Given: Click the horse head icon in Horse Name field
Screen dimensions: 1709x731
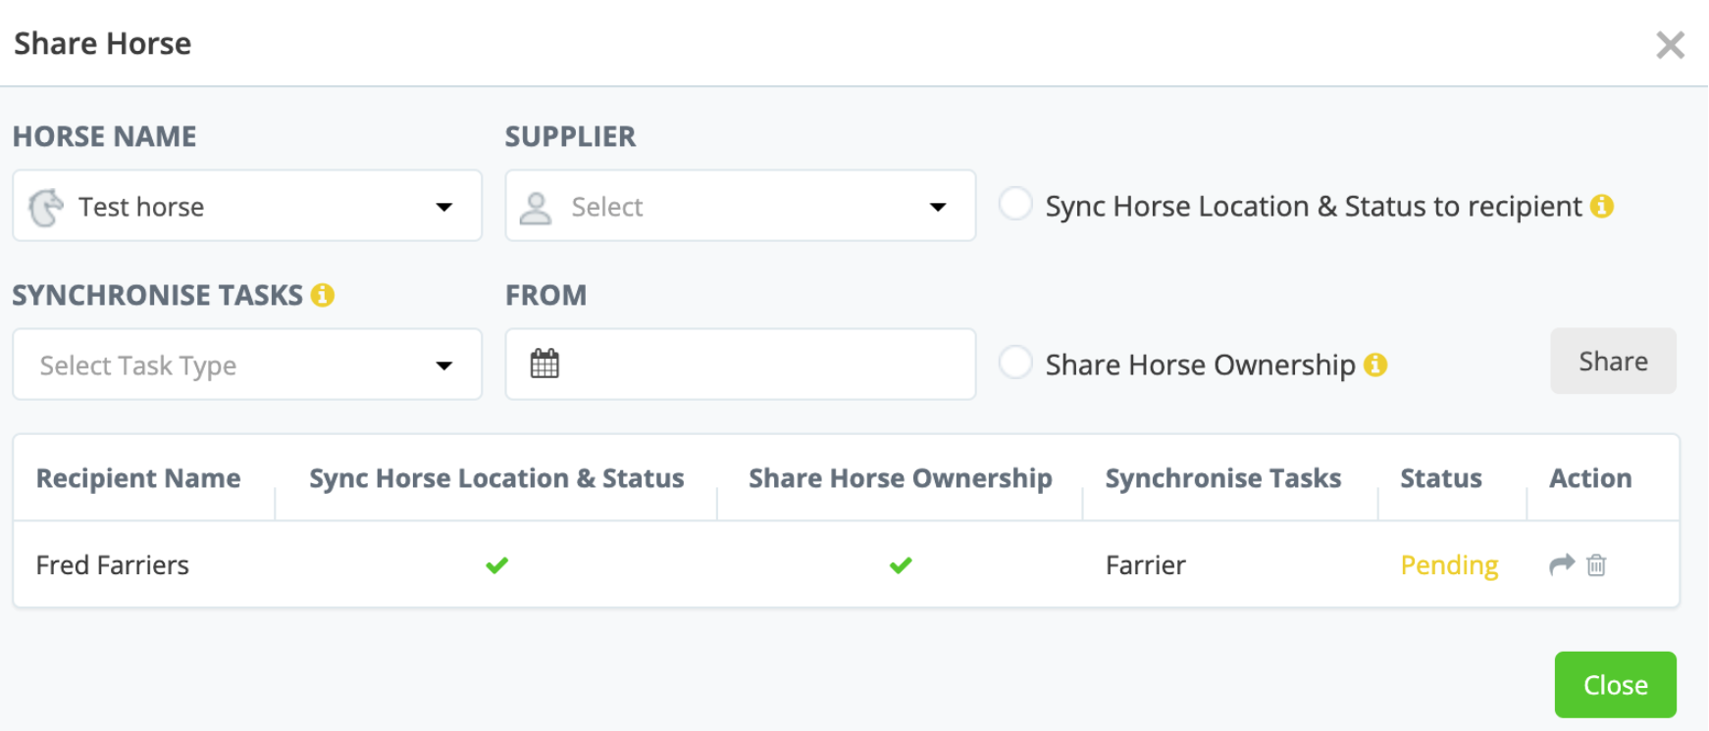Looking at the screenshot, I should coord(46,207).
